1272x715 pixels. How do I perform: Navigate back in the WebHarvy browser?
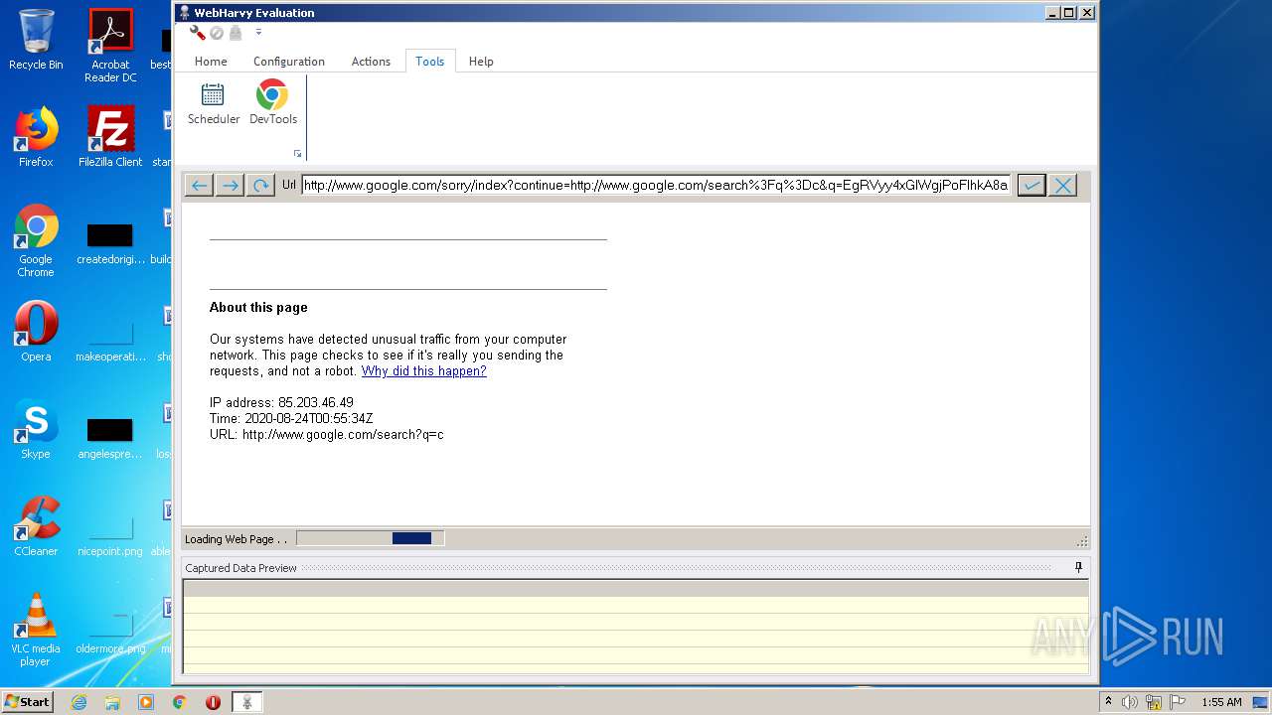click(199, 186)
